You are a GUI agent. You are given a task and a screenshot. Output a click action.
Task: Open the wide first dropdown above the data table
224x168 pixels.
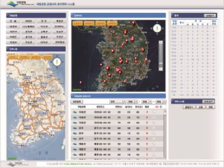(118, 102)
